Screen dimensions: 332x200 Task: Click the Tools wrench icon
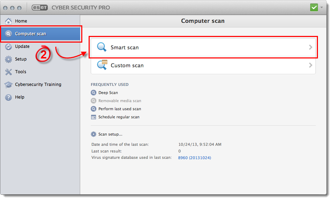pos(8,72)
